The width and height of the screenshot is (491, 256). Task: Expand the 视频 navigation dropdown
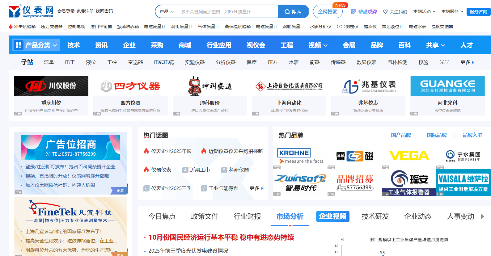point(318,45)
